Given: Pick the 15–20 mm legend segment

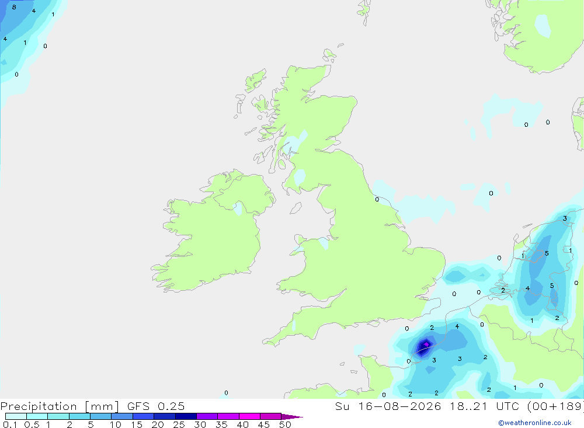Looking at the screenshot, I should point(144,416).
